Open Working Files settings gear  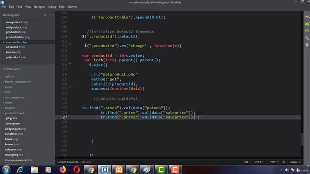point(45,15)
